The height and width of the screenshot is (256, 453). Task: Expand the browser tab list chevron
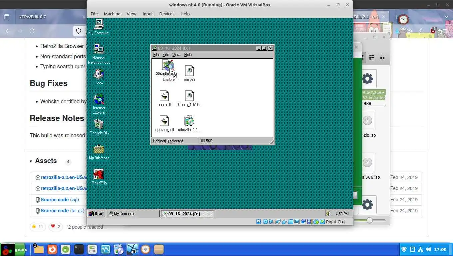click(x=446, y=17)
